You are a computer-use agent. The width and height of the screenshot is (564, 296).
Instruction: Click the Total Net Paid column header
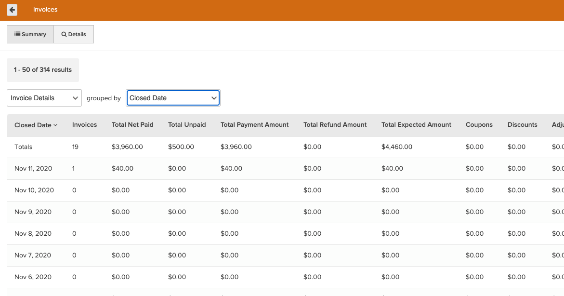tap(132, 124)
